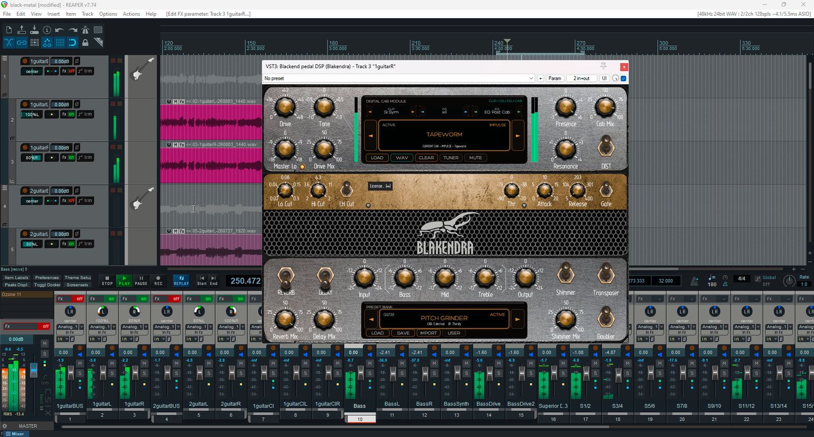Open the View menu
This screenshot has width=814, height=437.
pyautogui.click(x=36, y=14)
